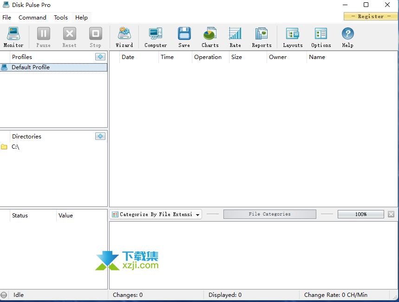The width and height of the screenshot is (399, 302).
Task: Start monitoring with the Monitor icon
Action: click(13, 37)
